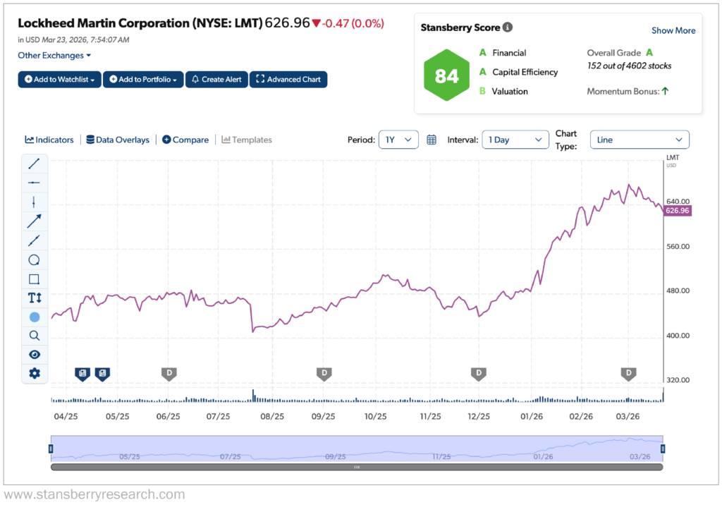Open the Indicators menu

pos(49,140)
